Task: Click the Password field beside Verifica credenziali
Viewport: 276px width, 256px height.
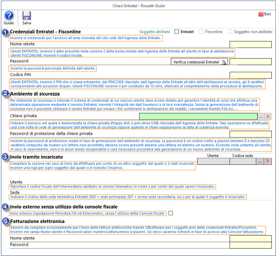Action: (250, 62)
